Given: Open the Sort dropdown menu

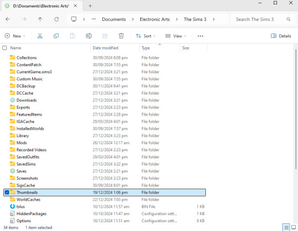Looking at the screenshot, I should 146,36.
